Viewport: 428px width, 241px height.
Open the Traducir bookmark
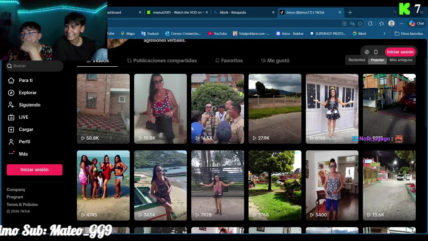click(150, 33)
